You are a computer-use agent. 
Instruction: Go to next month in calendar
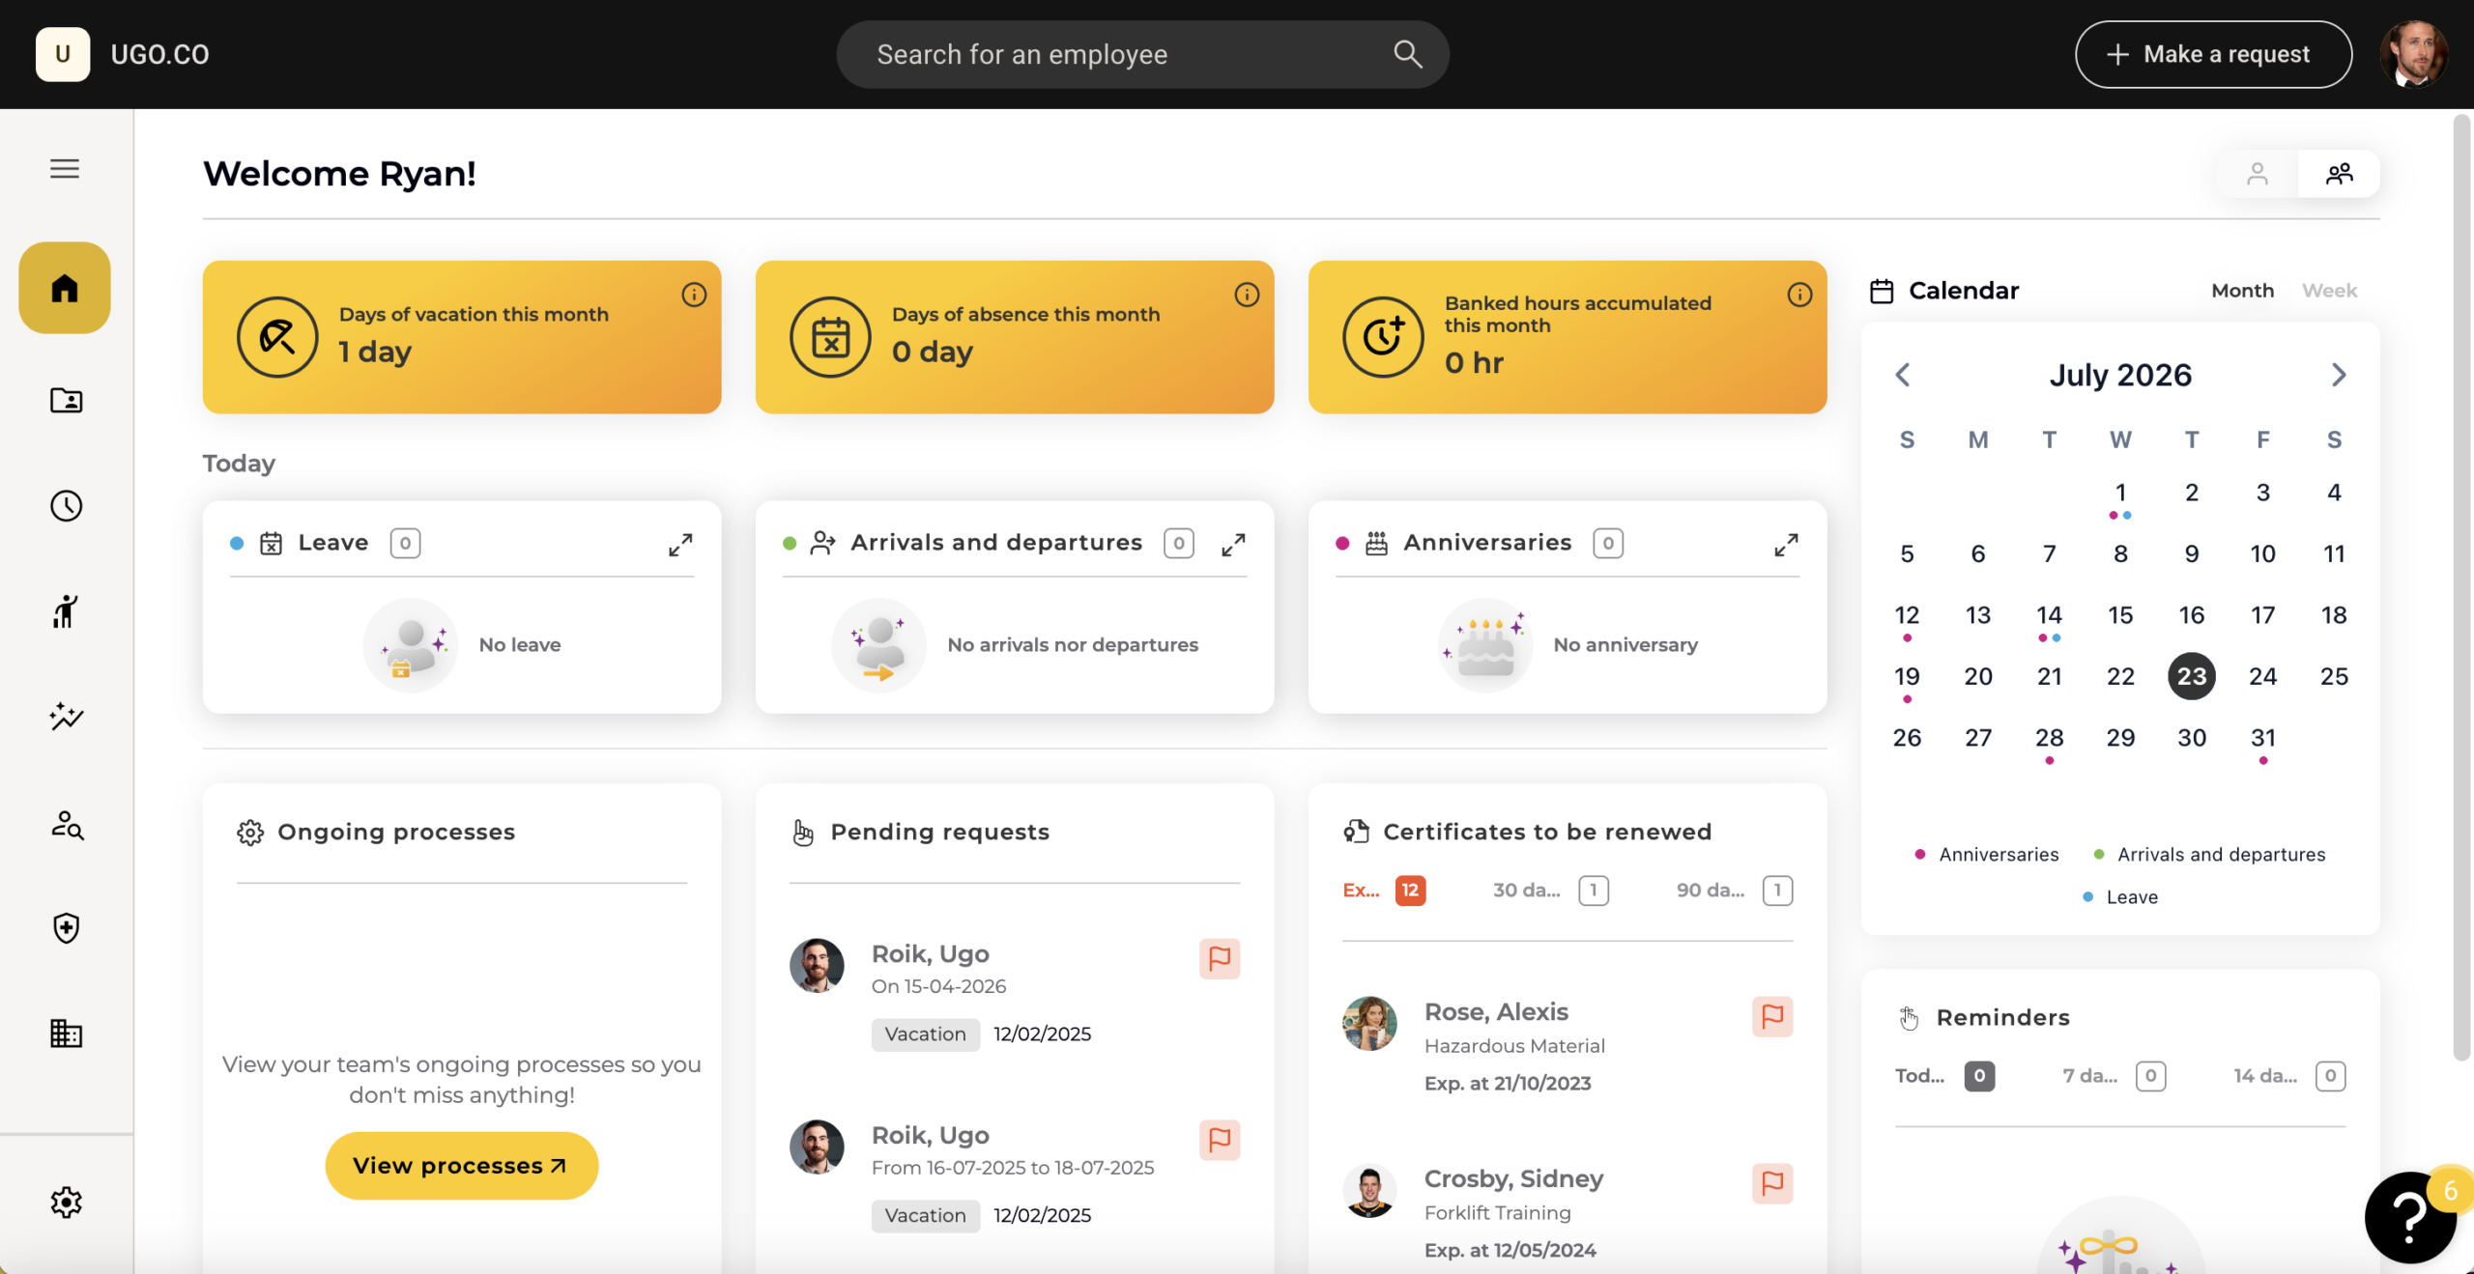[x=2339, y=375]
